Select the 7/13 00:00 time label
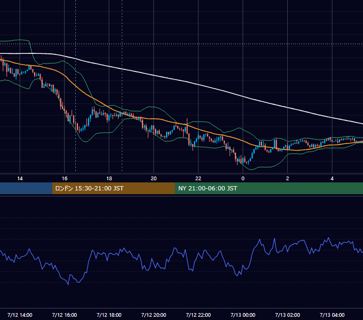Viewport: 363px width, 320px height. [x=243, y=315]
